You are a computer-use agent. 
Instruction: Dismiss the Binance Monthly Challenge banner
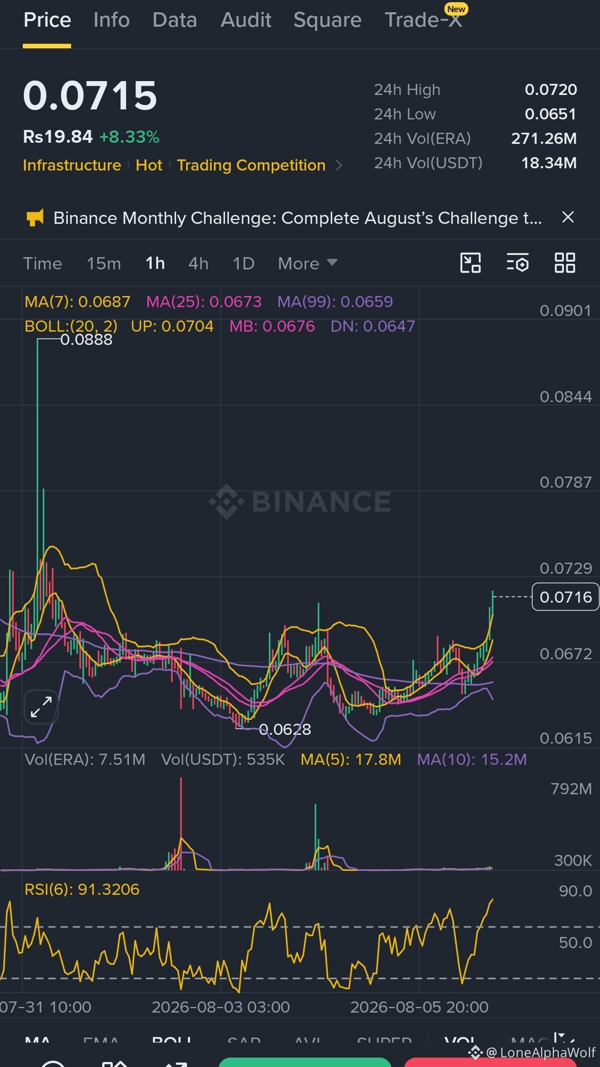coord(568,217)
